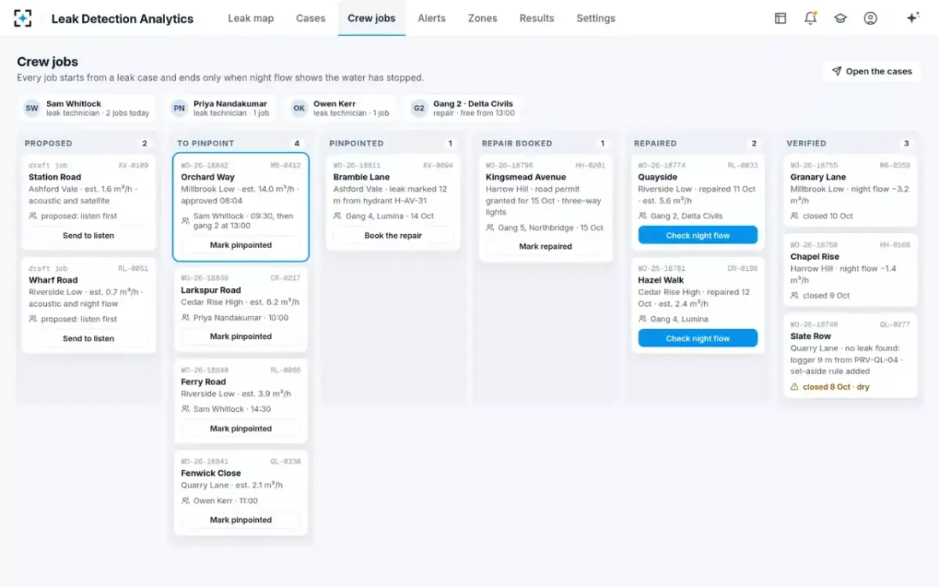Click case ID QL-0277
Image resolution: width=939 pixels, height=587 pixels.
(894, 324)
